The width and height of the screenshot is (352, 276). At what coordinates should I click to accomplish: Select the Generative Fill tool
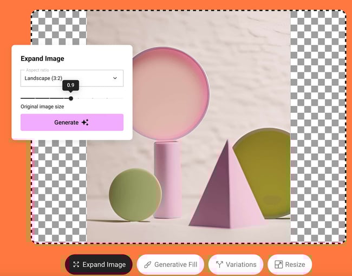click(x=171, y=264)
